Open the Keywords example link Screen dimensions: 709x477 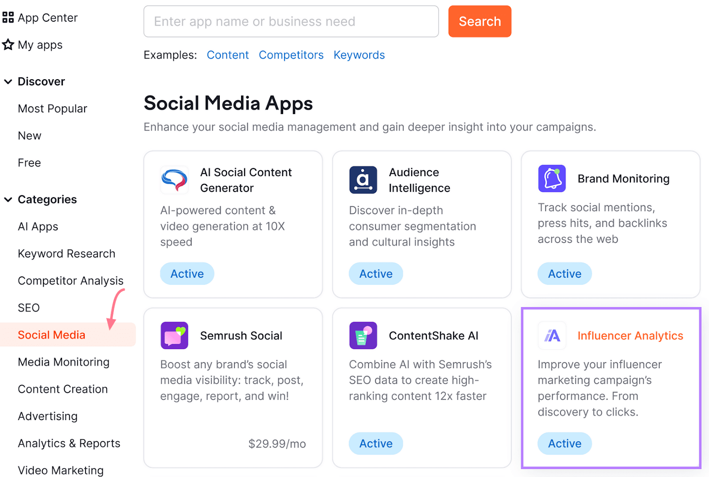click(x=359, y=54)
